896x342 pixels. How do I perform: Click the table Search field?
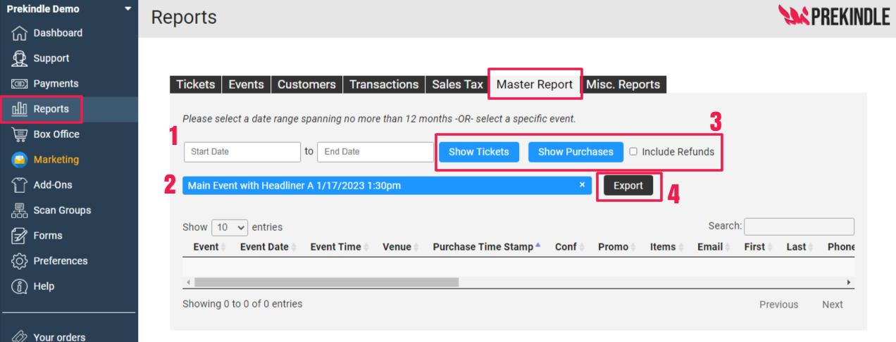click(x=799, y=227)
